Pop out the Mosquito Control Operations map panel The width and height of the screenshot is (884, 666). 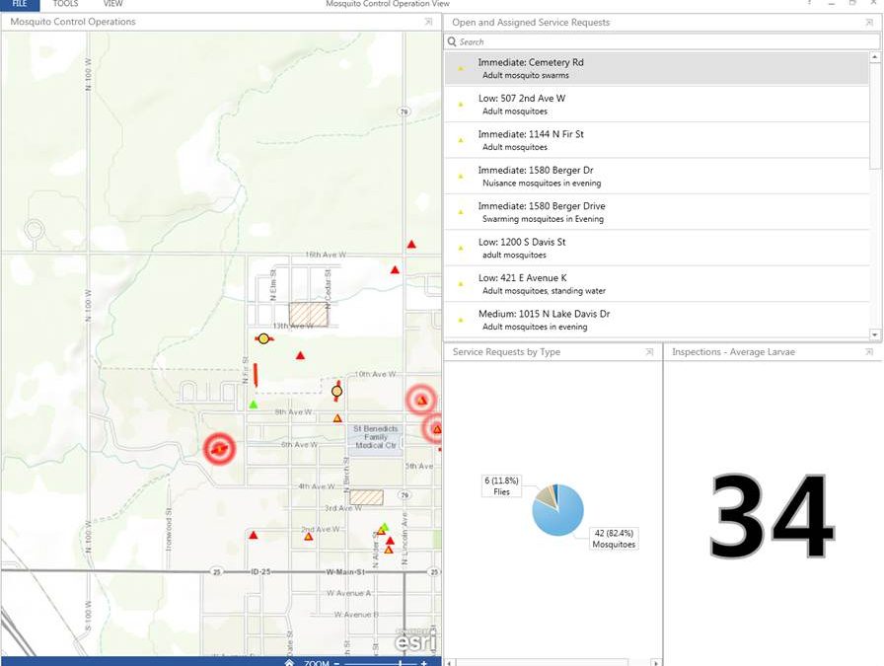point(428,22)
